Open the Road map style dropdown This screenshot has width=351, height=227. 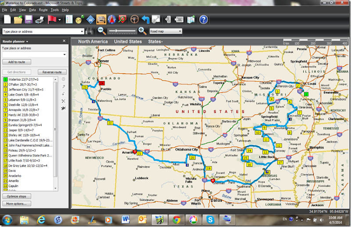[x=166, y=31]
